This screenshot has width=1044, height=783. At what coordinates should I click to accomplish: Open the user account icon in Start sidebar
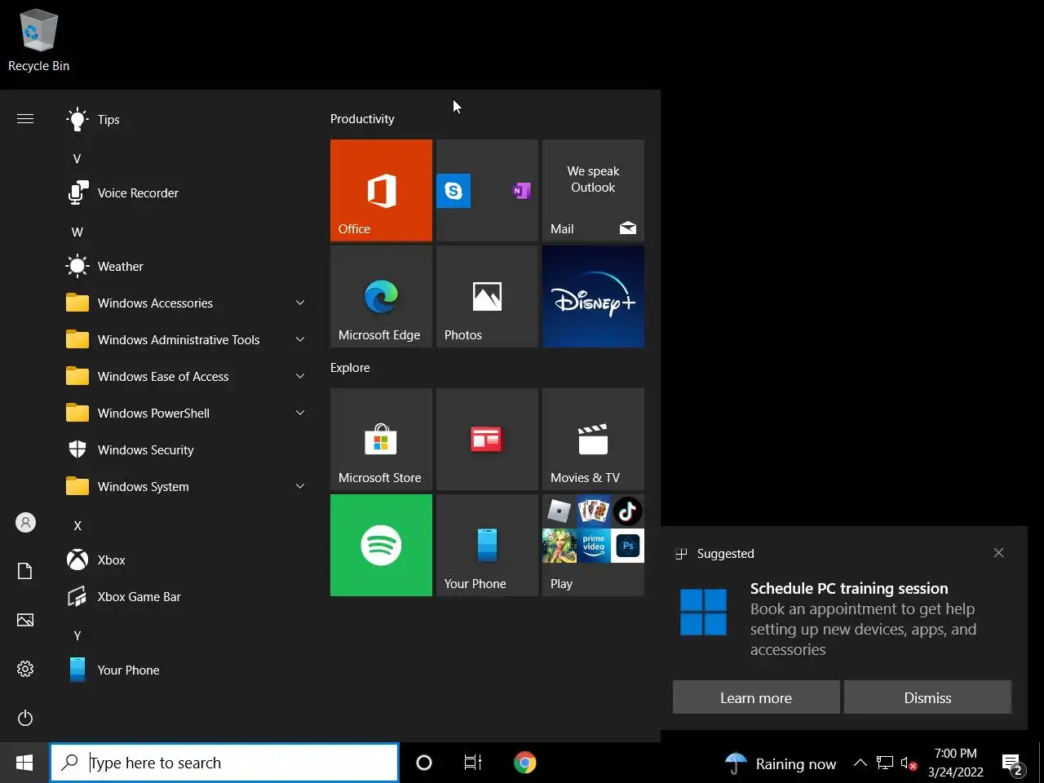coord(25,523)
